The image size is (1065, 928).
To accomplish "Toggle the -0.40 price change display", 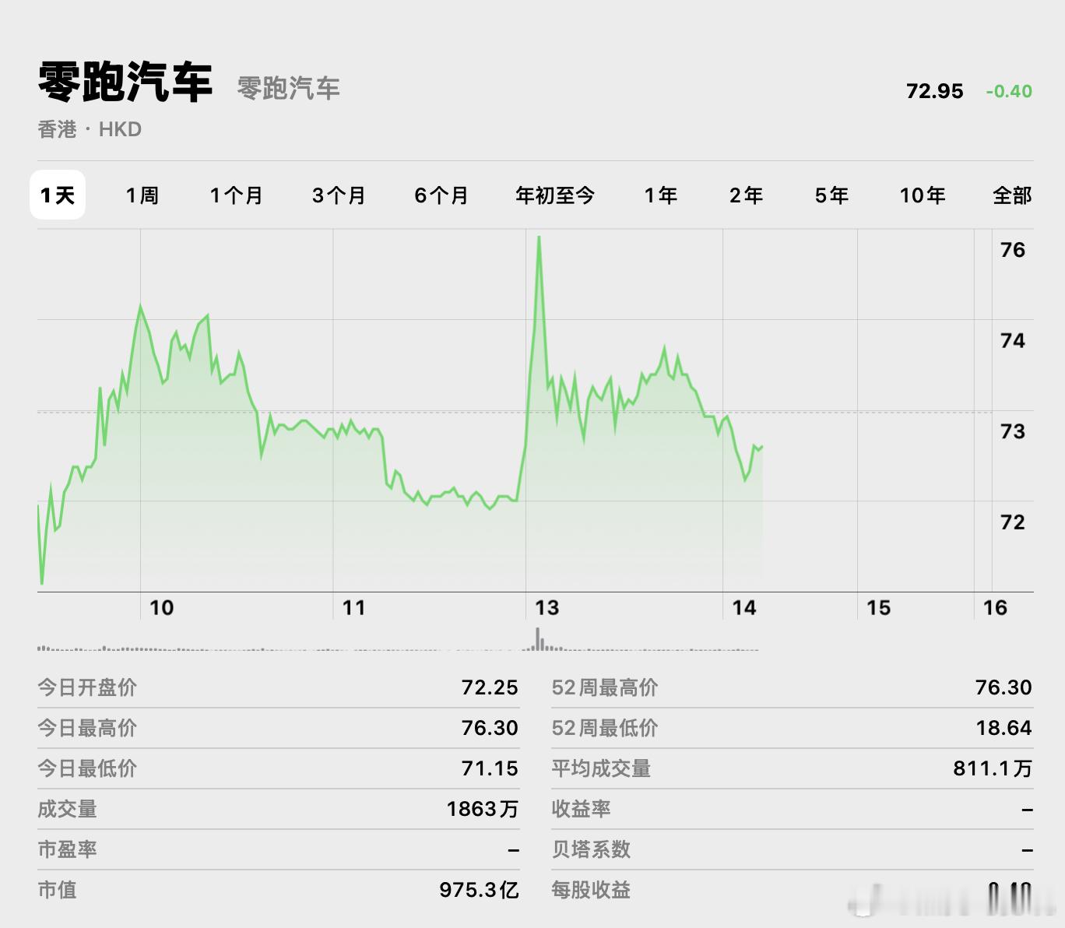I will tap(1009, 91).
